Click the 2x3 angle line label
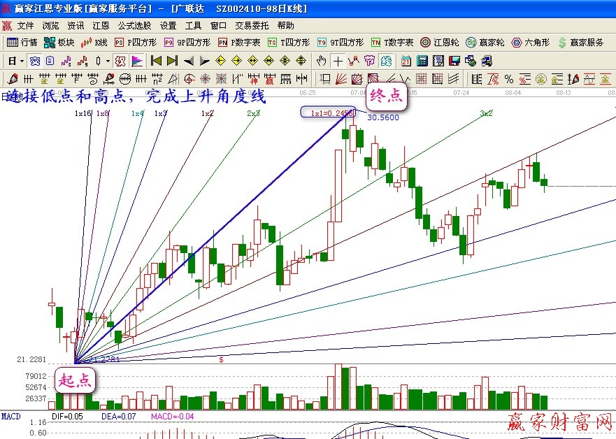This screenshot has height=439, width=616. [x=253, y=113]
